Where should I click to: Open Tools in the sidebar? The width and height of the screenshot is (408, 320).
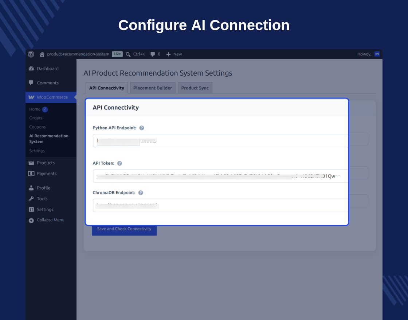coord(42,199)
